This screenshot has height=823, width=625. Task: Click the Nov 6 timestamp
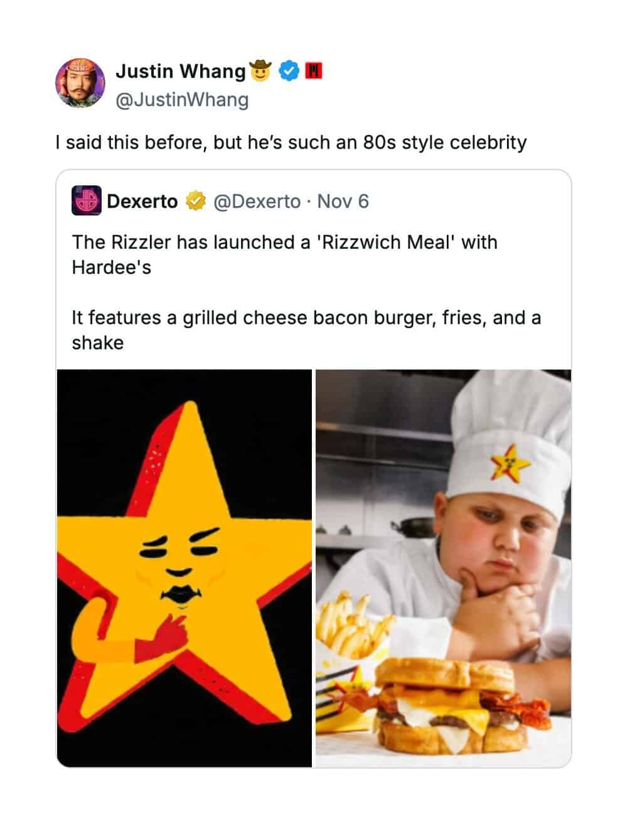tap(343, 202)
